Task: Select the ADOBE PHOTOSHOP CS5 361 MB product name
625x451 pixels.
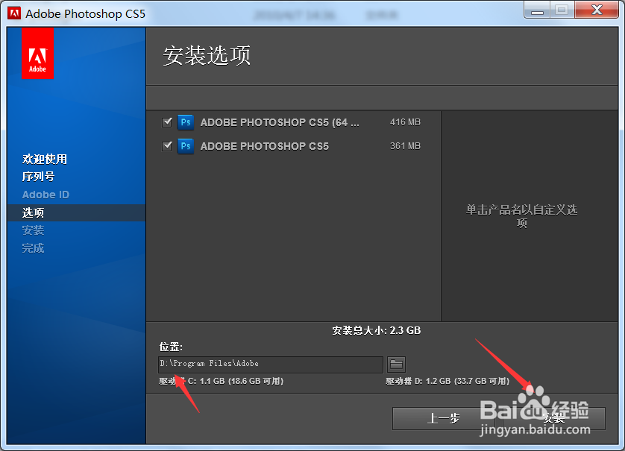Action: pos(265,146)
